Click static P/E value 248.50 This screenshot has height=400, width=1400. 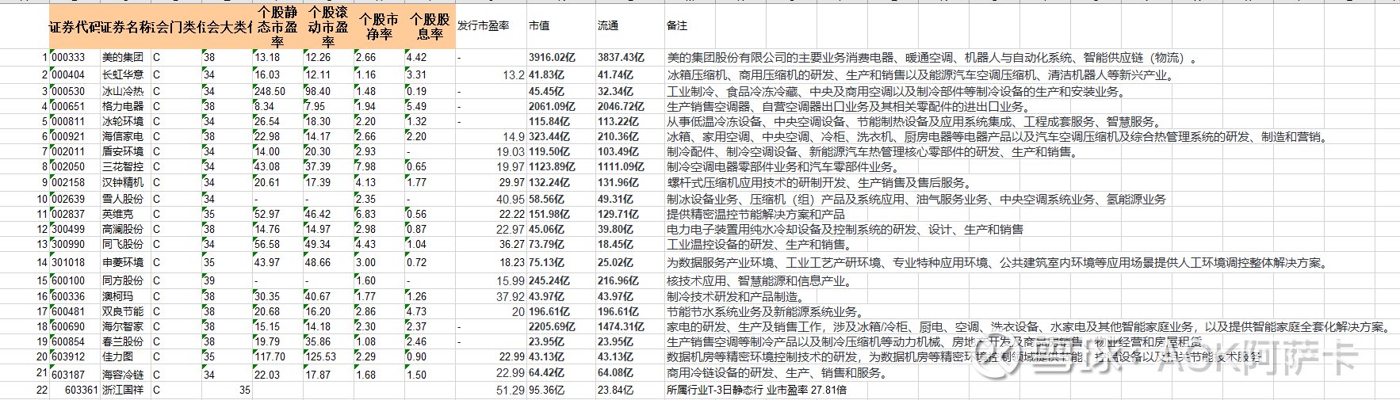coord(270,91)
